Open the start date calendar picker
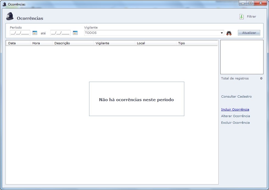 coord(35,33)
